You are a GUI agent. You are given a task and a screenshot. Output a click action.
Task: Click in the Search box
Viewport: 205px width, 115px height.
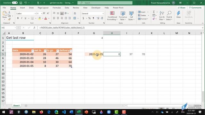105,3
